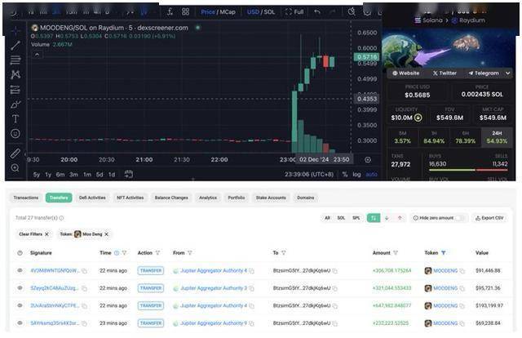Image resolution: width=522 pixels, height=338 pixels.
Task: Select the brush drawing tool
Action: point(15,105)
